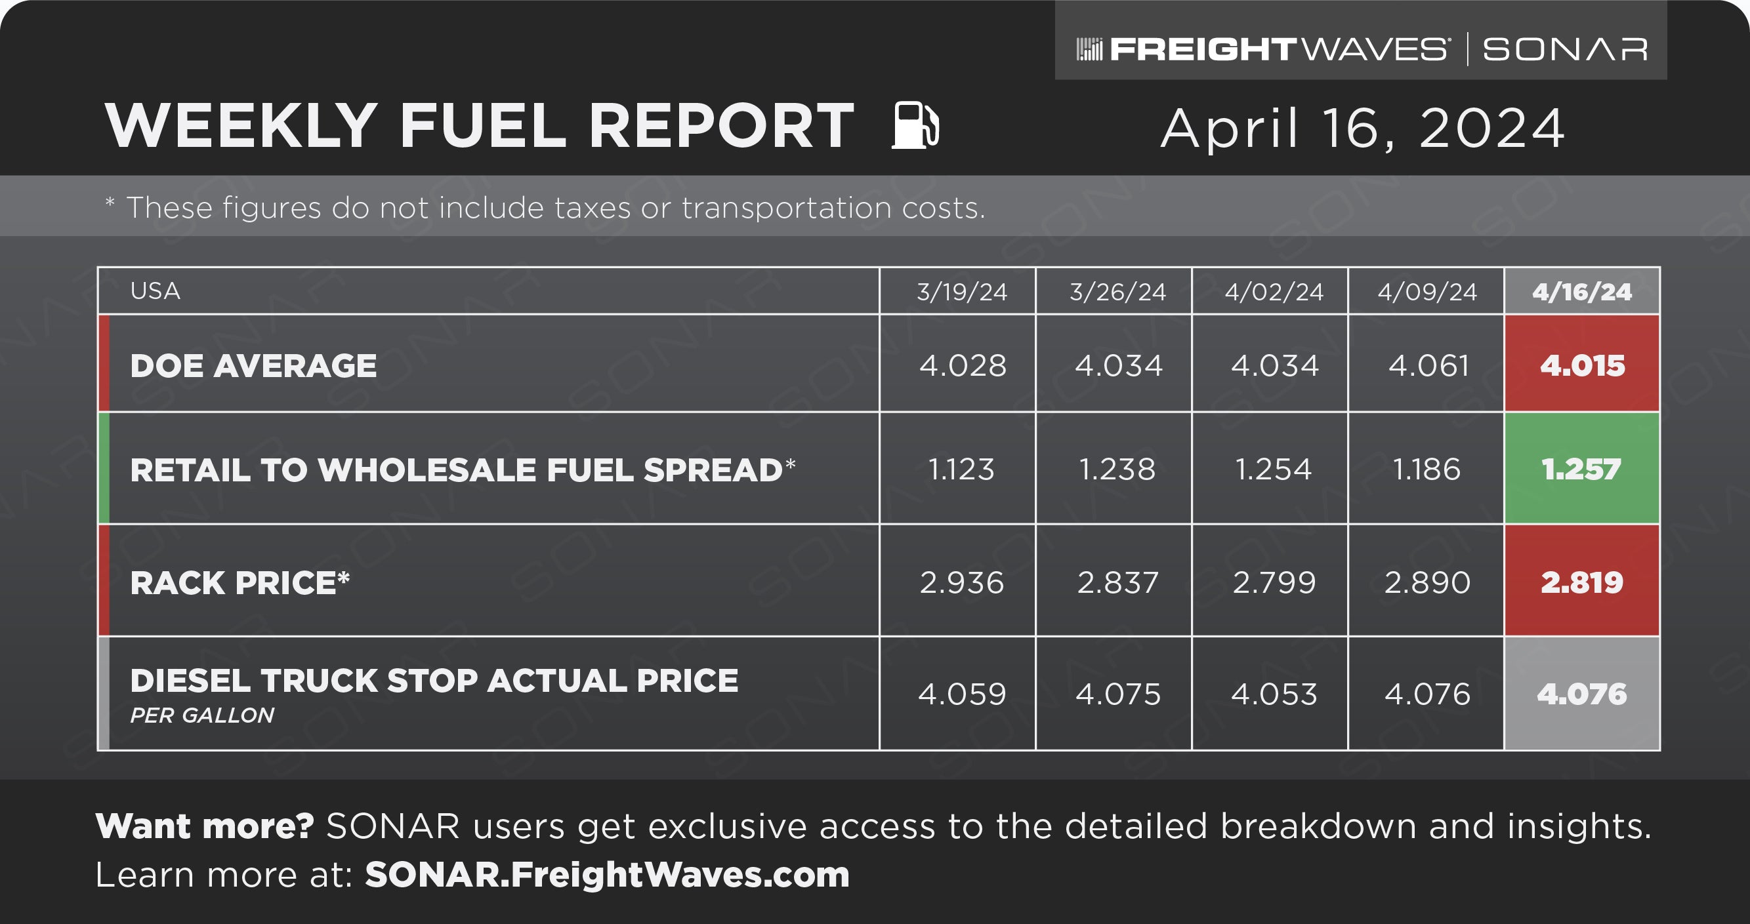Click the April 16, 2024 date

point(1363,129)
